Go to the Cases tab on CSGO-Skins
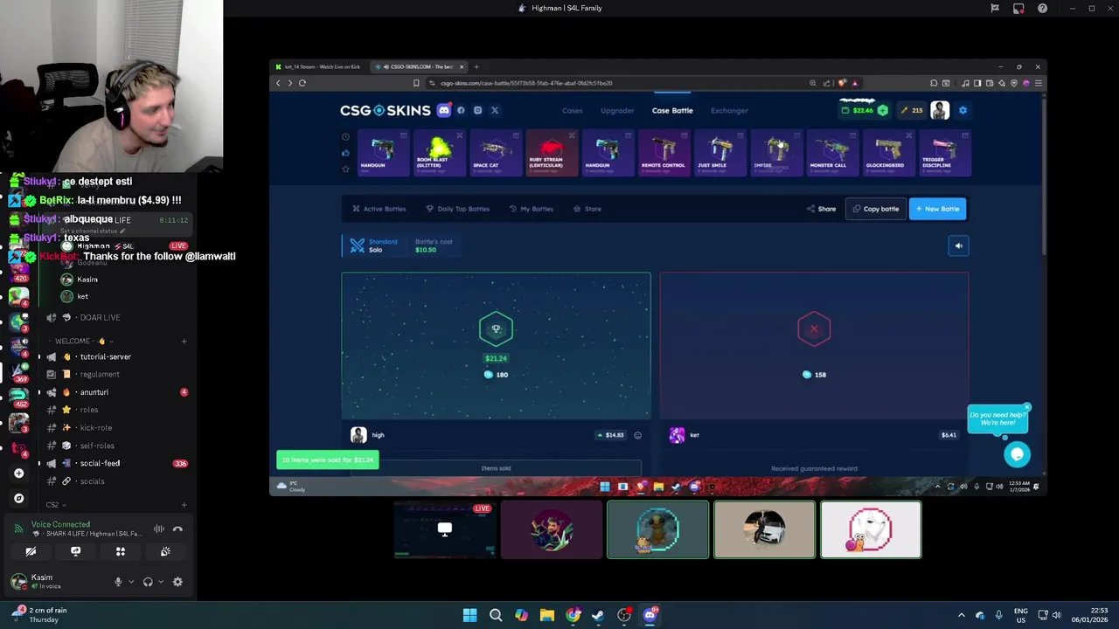Image resolution: width=1119 pixels, height=629 pixels. [x=573, y=111]
